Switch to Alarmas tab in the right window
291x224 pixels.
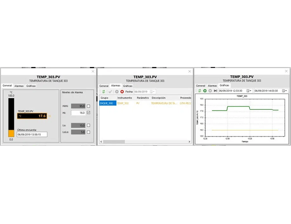pyautogui.click(x=212, y=86)
